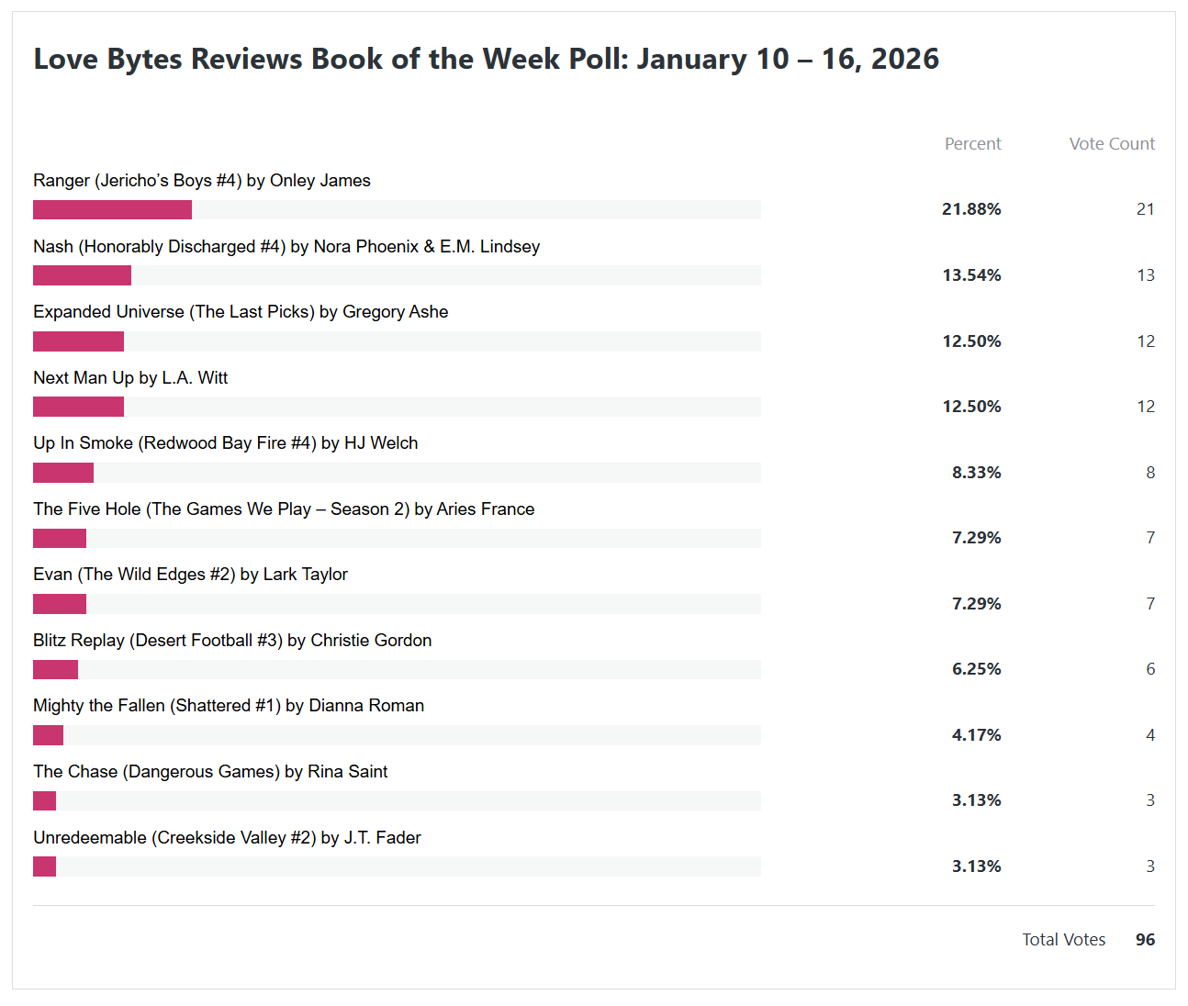Select Expanded Universe by Gregory Ashe

[241, 312]
